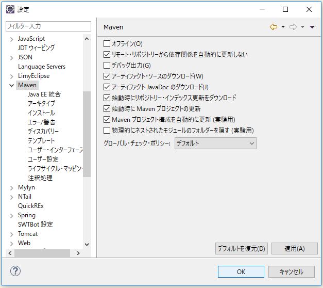The width and height of the screenshot is (323, 288).
Task: Select SWTBot 設定 preference page
Action: [36, 225]
